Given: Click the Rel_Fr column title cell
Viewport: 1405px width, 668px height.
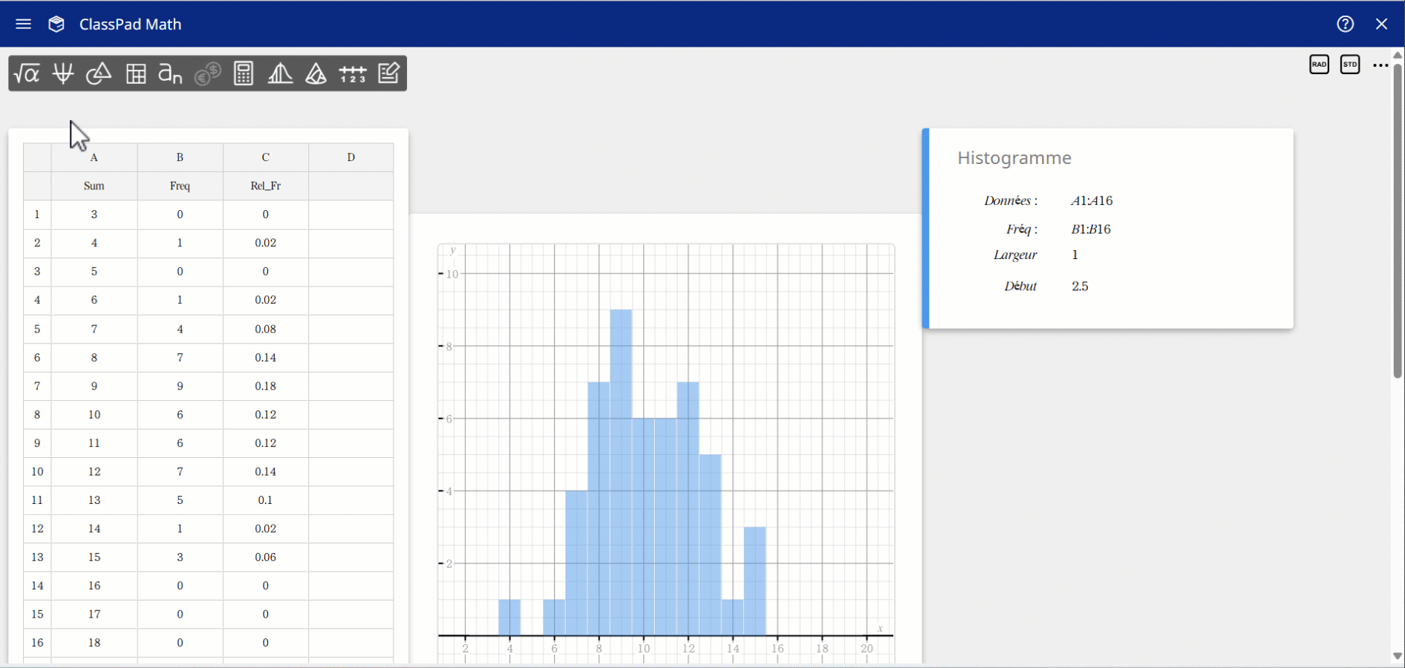Looking at the screenshot, I should [265, 186].
